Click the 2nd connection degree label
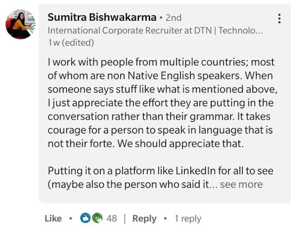 [174, 18]
